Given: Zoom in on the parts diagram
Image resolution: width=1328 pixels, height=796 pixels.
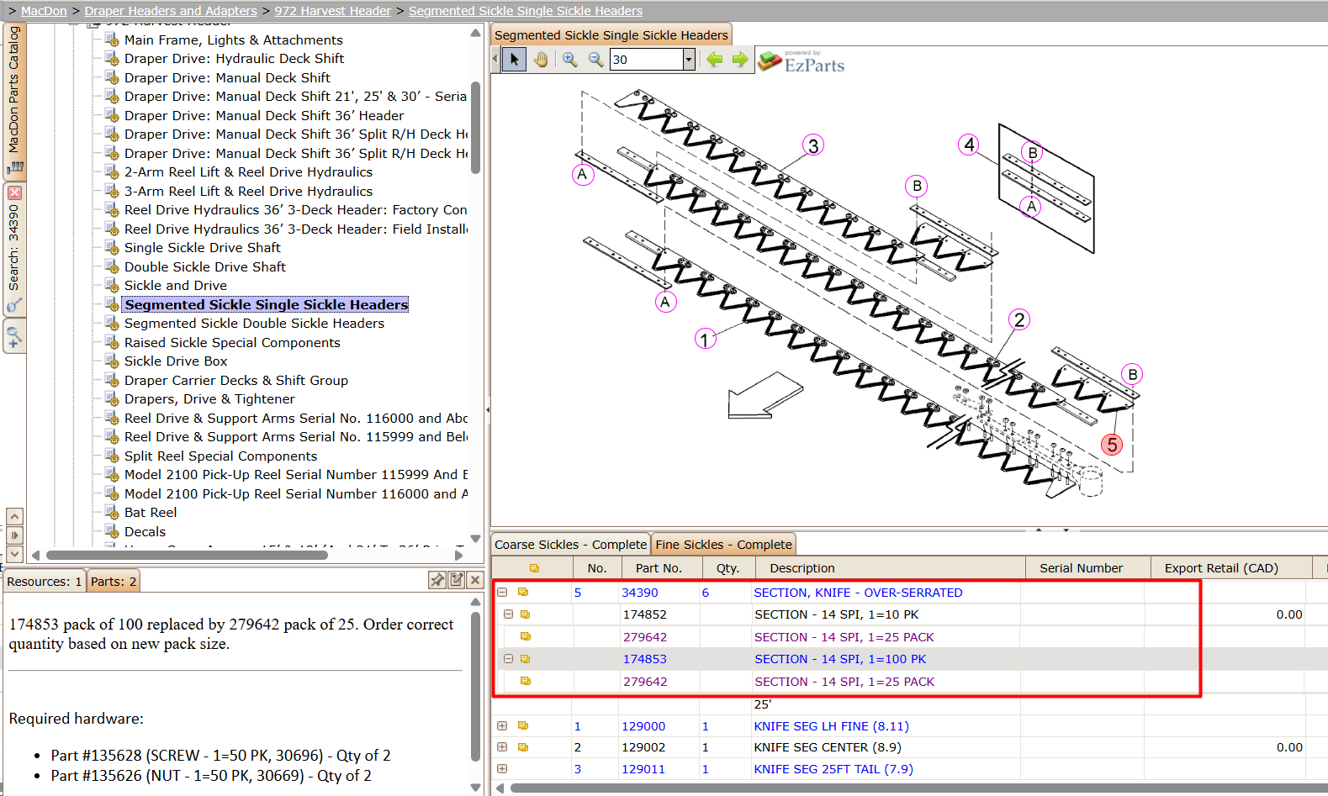Looking at the screenshot, I should pos(570,60).
